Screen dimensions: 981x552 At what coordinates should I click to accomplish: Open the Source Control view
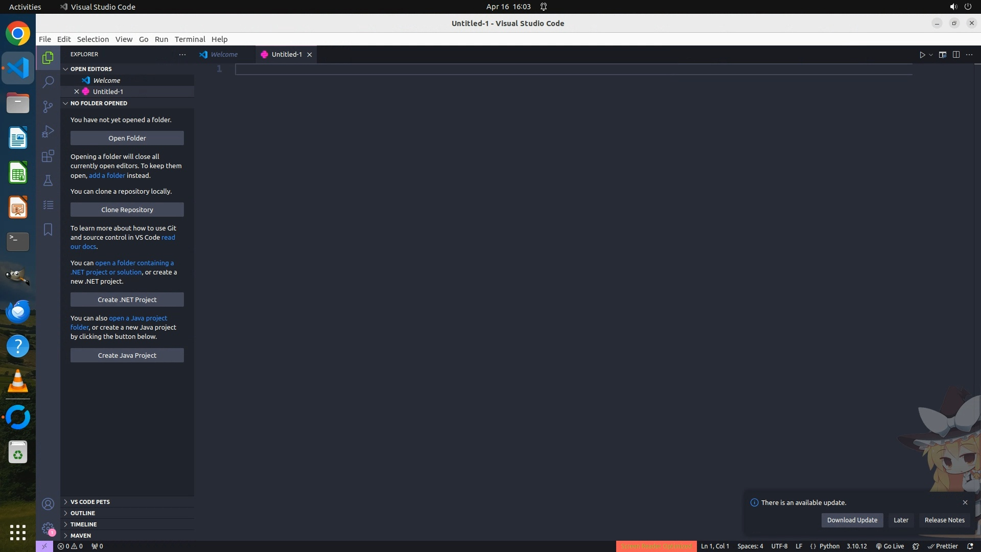(x=48, y=106)
